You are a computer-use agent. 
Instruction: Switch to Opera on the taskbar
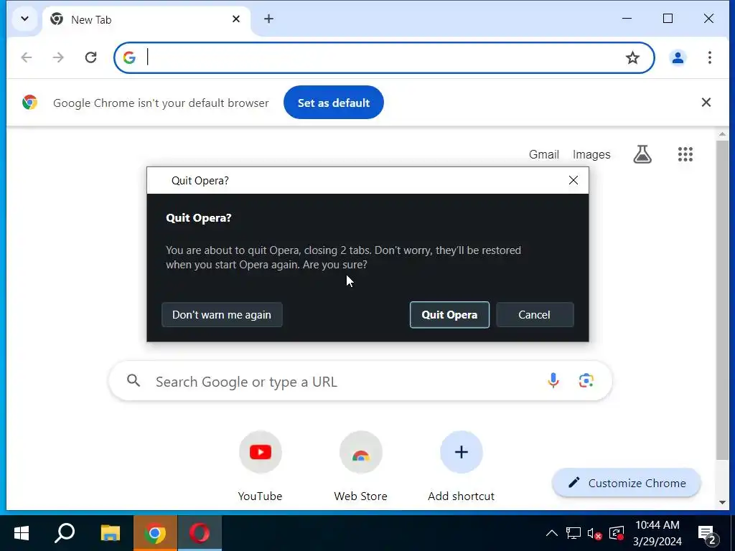[200, 533]
